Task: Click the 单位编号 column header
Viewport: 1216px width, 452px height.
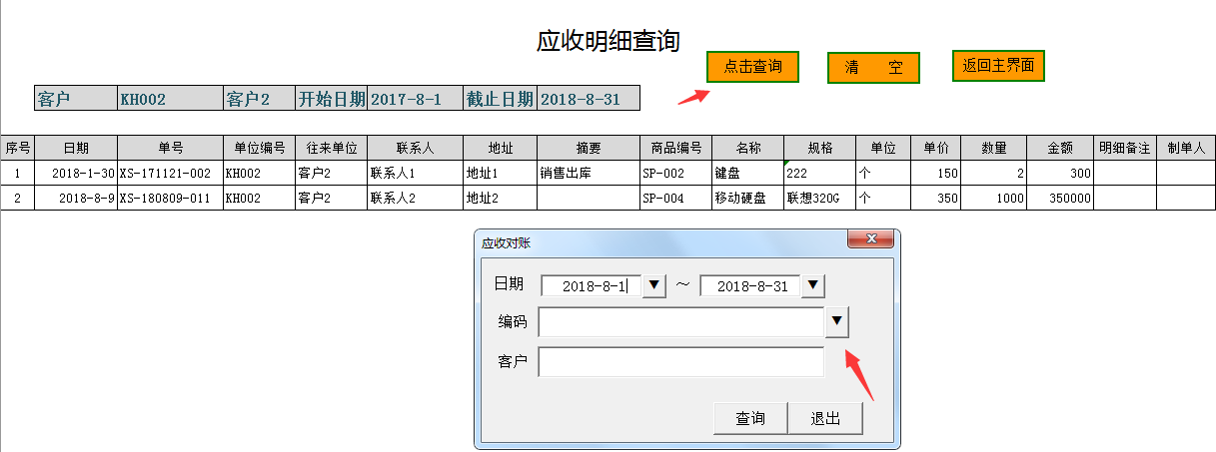Action: (259, 148)
